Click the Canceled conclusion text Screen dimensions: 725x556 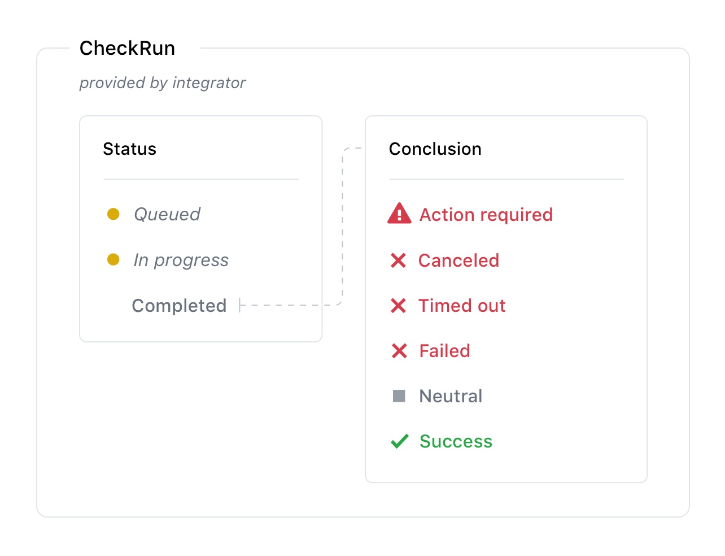[x=458, y=260]
